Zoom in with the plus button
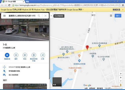 pos(120,78)
